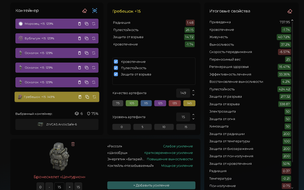The width and height of the screenshot is (304, 190).
Task: Click the shield icon showing 75%
Action: click(89, 114)
